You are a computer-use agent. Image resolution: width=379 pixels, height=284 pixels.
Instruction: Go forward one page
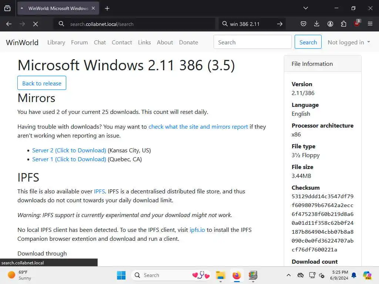tap(22, 24)
